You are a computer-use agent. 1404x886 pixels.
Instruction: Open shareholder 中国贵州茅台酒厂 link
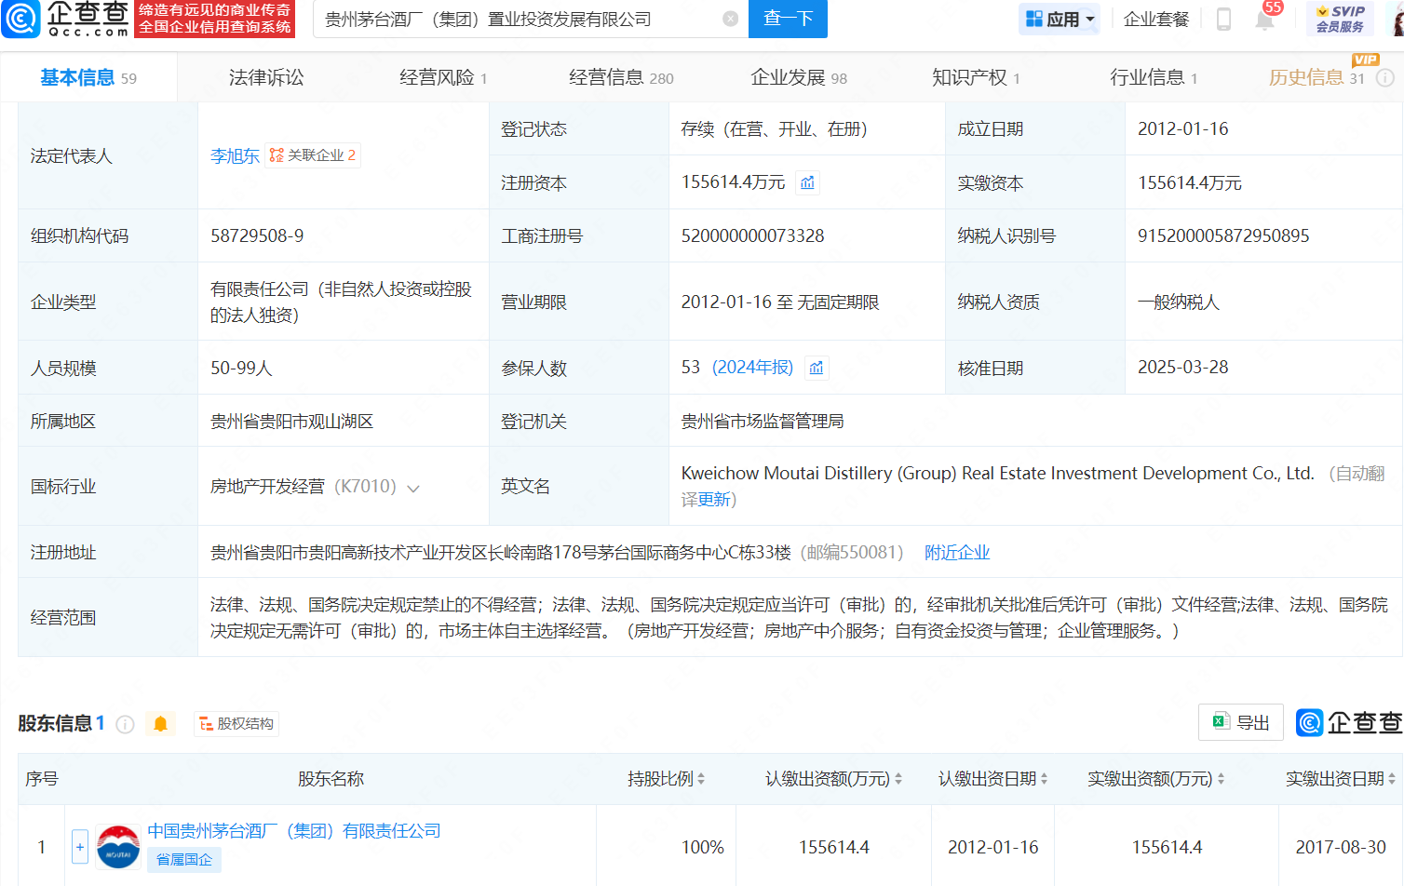pos(294,831)
